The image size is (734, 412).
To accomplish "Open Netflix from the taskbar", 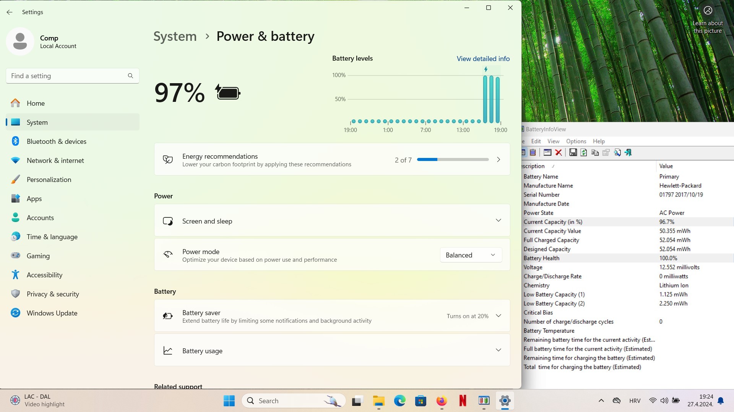I will tap(463, 401).
